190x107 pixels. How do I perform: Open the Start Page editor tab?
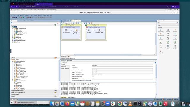pyautogui.click(x=65, y=21)
